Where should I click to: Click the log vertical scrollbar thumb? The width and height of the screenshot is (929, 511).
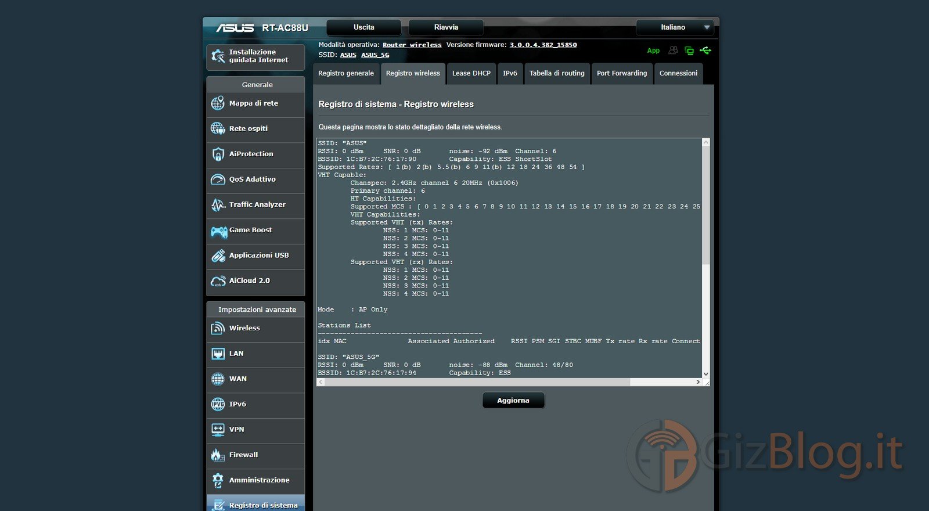(706, 204)
